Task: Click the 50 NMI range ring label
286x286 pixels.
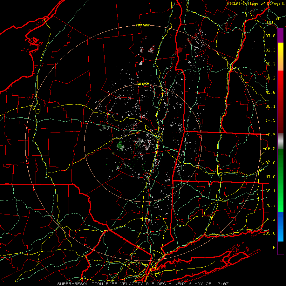Action: pos(143,84)
